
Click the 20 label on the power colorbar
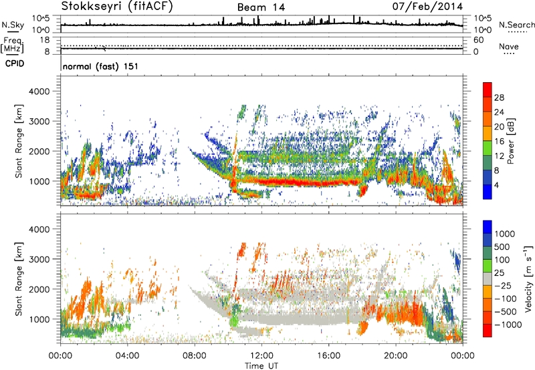pos(499,127)
